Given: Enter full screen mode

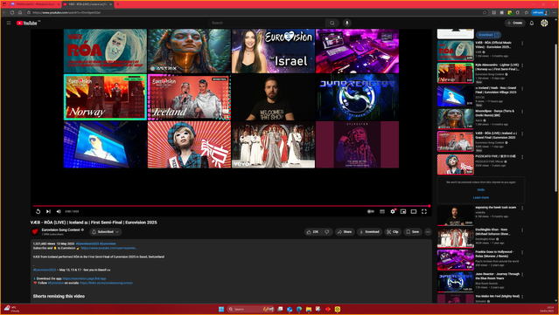Looking at the screenshot, I should 424,211.
